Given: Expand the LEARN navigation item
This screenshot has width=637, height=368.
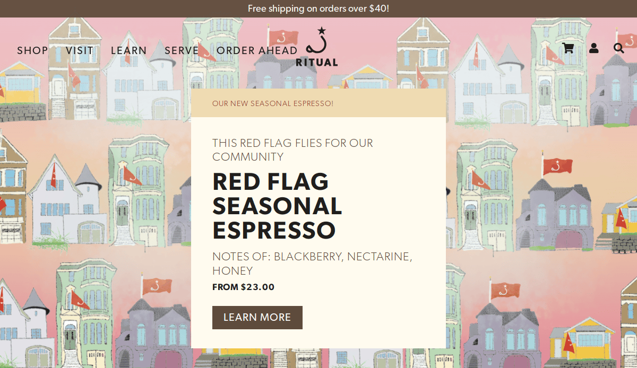Looking at the screenshot, I should (x=129, y=50).
